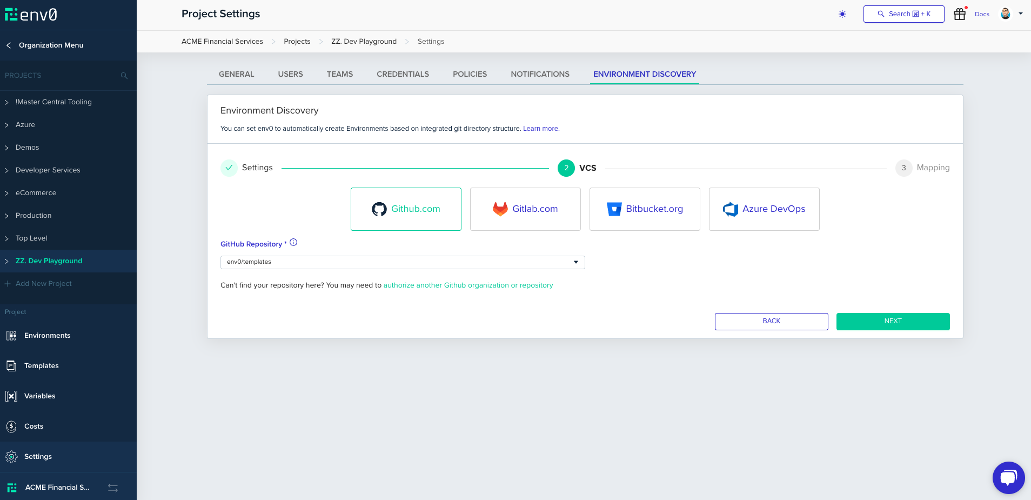Choose Github.com as VCS

[406, 209]
